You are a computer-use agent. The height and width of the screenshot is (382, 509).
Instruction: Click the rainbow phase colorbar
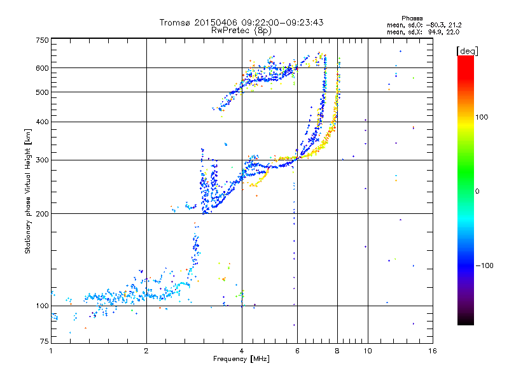tap(466, 190)
